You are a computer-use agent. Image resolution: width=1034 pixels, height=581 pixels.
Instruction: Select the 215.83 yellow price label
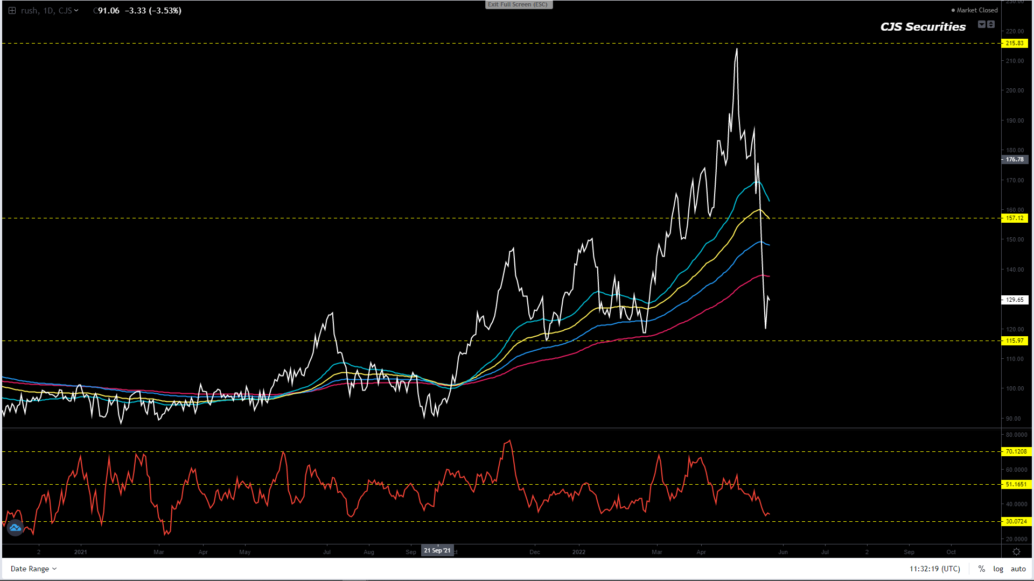tap(1015, 43)
